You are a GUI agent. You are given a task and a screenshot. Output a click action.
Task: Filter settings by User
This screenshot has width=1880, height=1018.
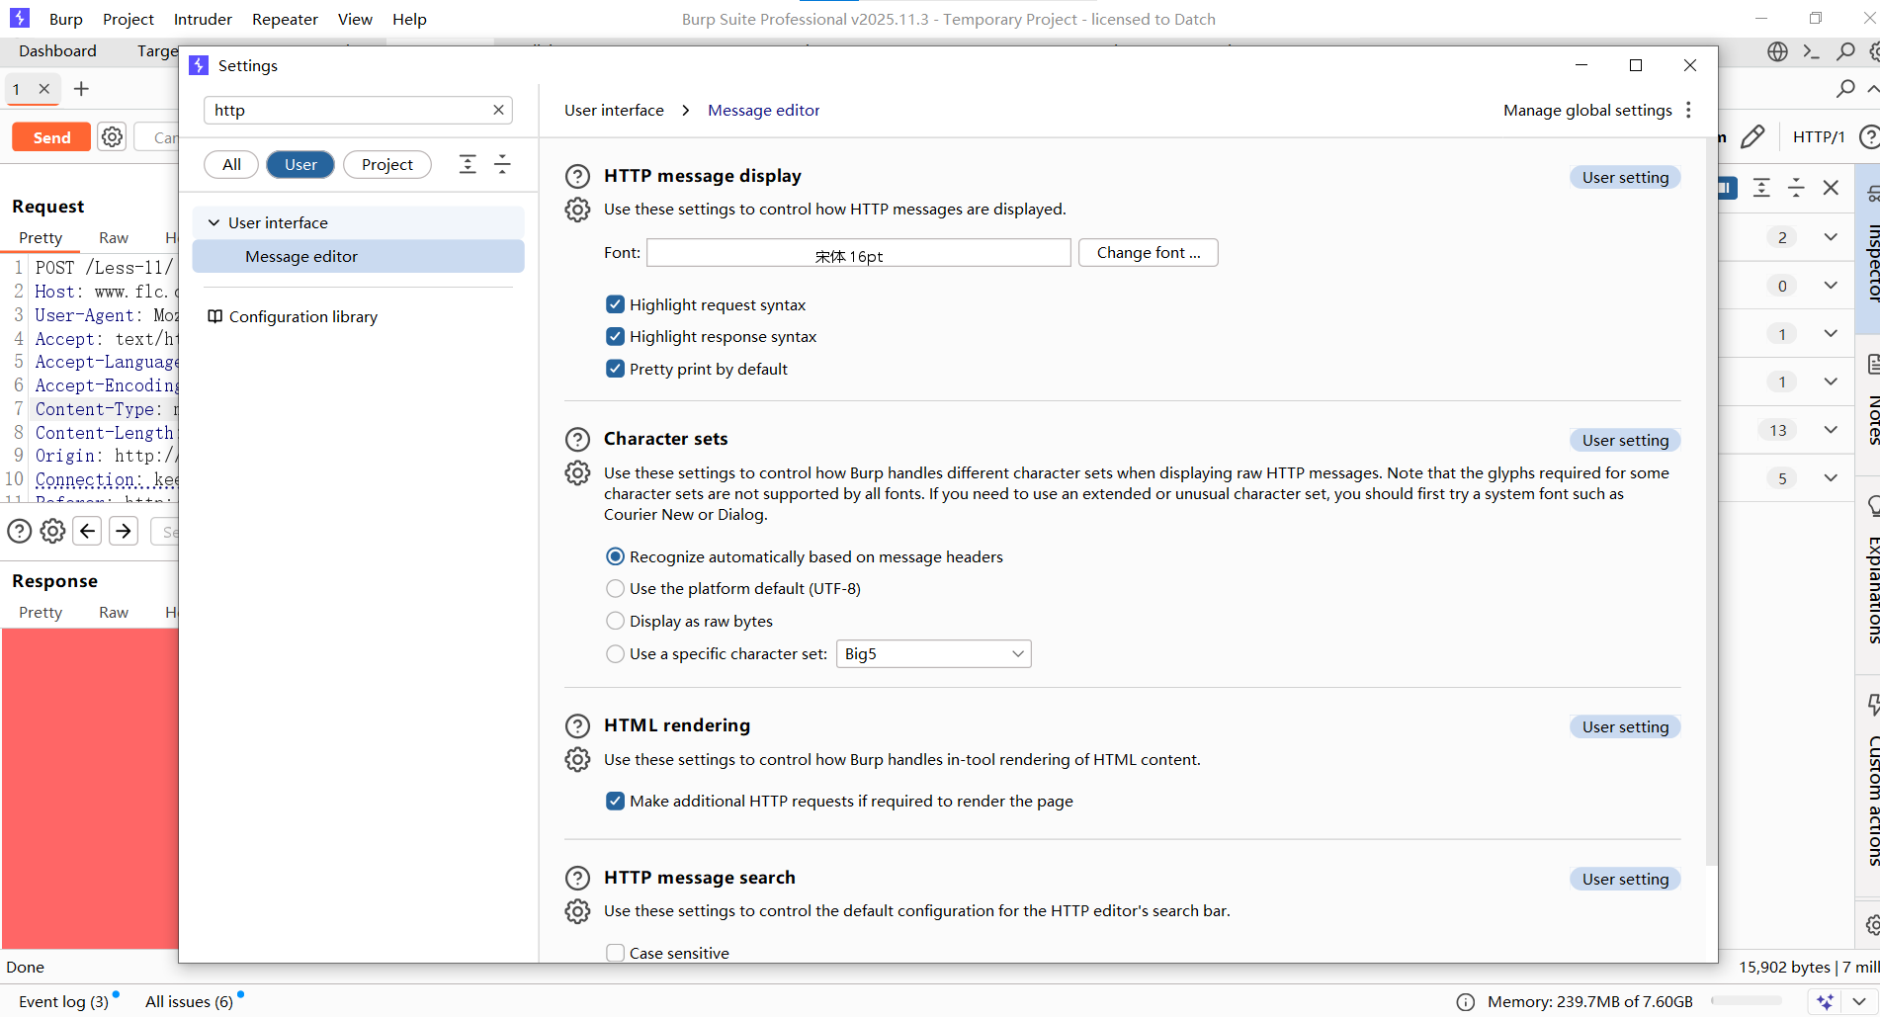(x=300, y=164)
